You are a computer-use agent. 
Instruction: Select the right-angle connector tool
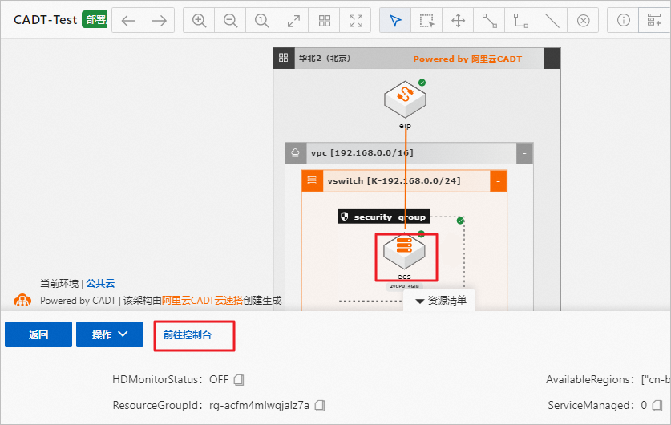[520, 21]
